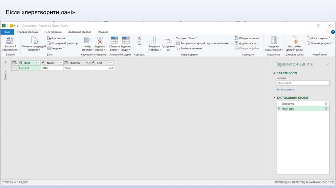
Task: Close the Параметри запита pane
Action: click(x=327, y=64)
